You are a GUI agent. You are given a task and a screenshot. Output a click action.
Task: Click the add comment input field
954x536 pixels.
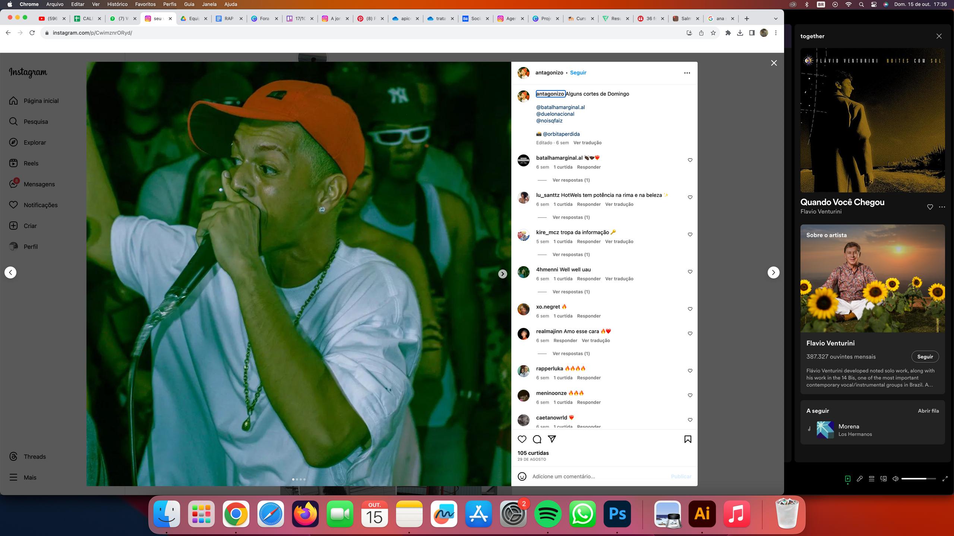tap(596, 476)
